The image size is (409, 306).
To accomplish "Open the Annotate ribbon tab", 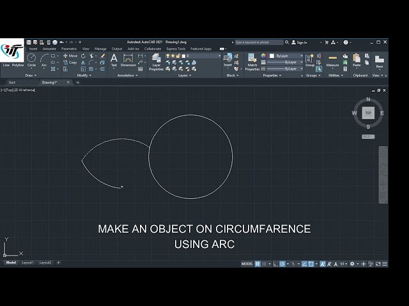I will (x=49, y=48).
